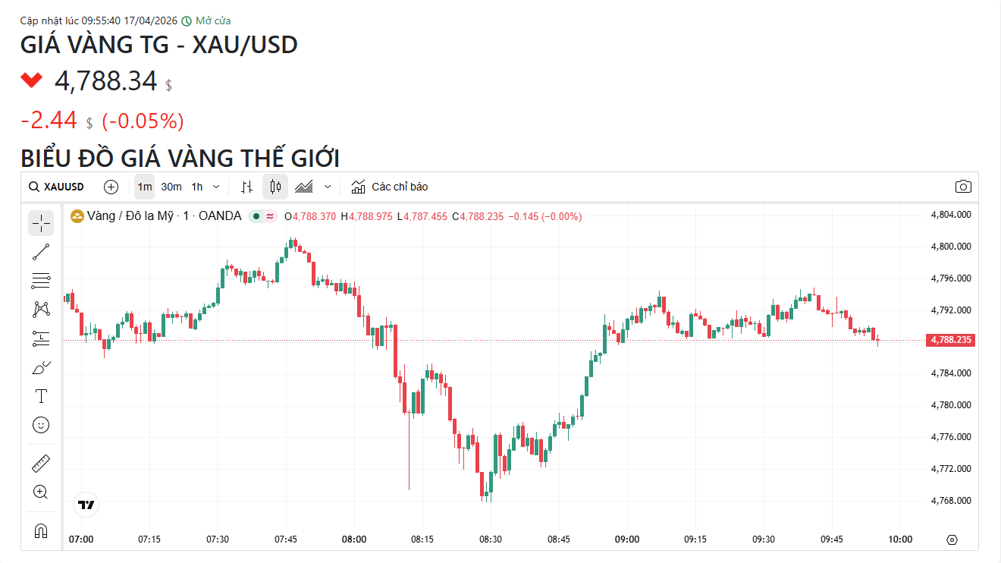Switch chart to bars style
The width and height of the screenshot is (1001, 563).
pos(246,187)
